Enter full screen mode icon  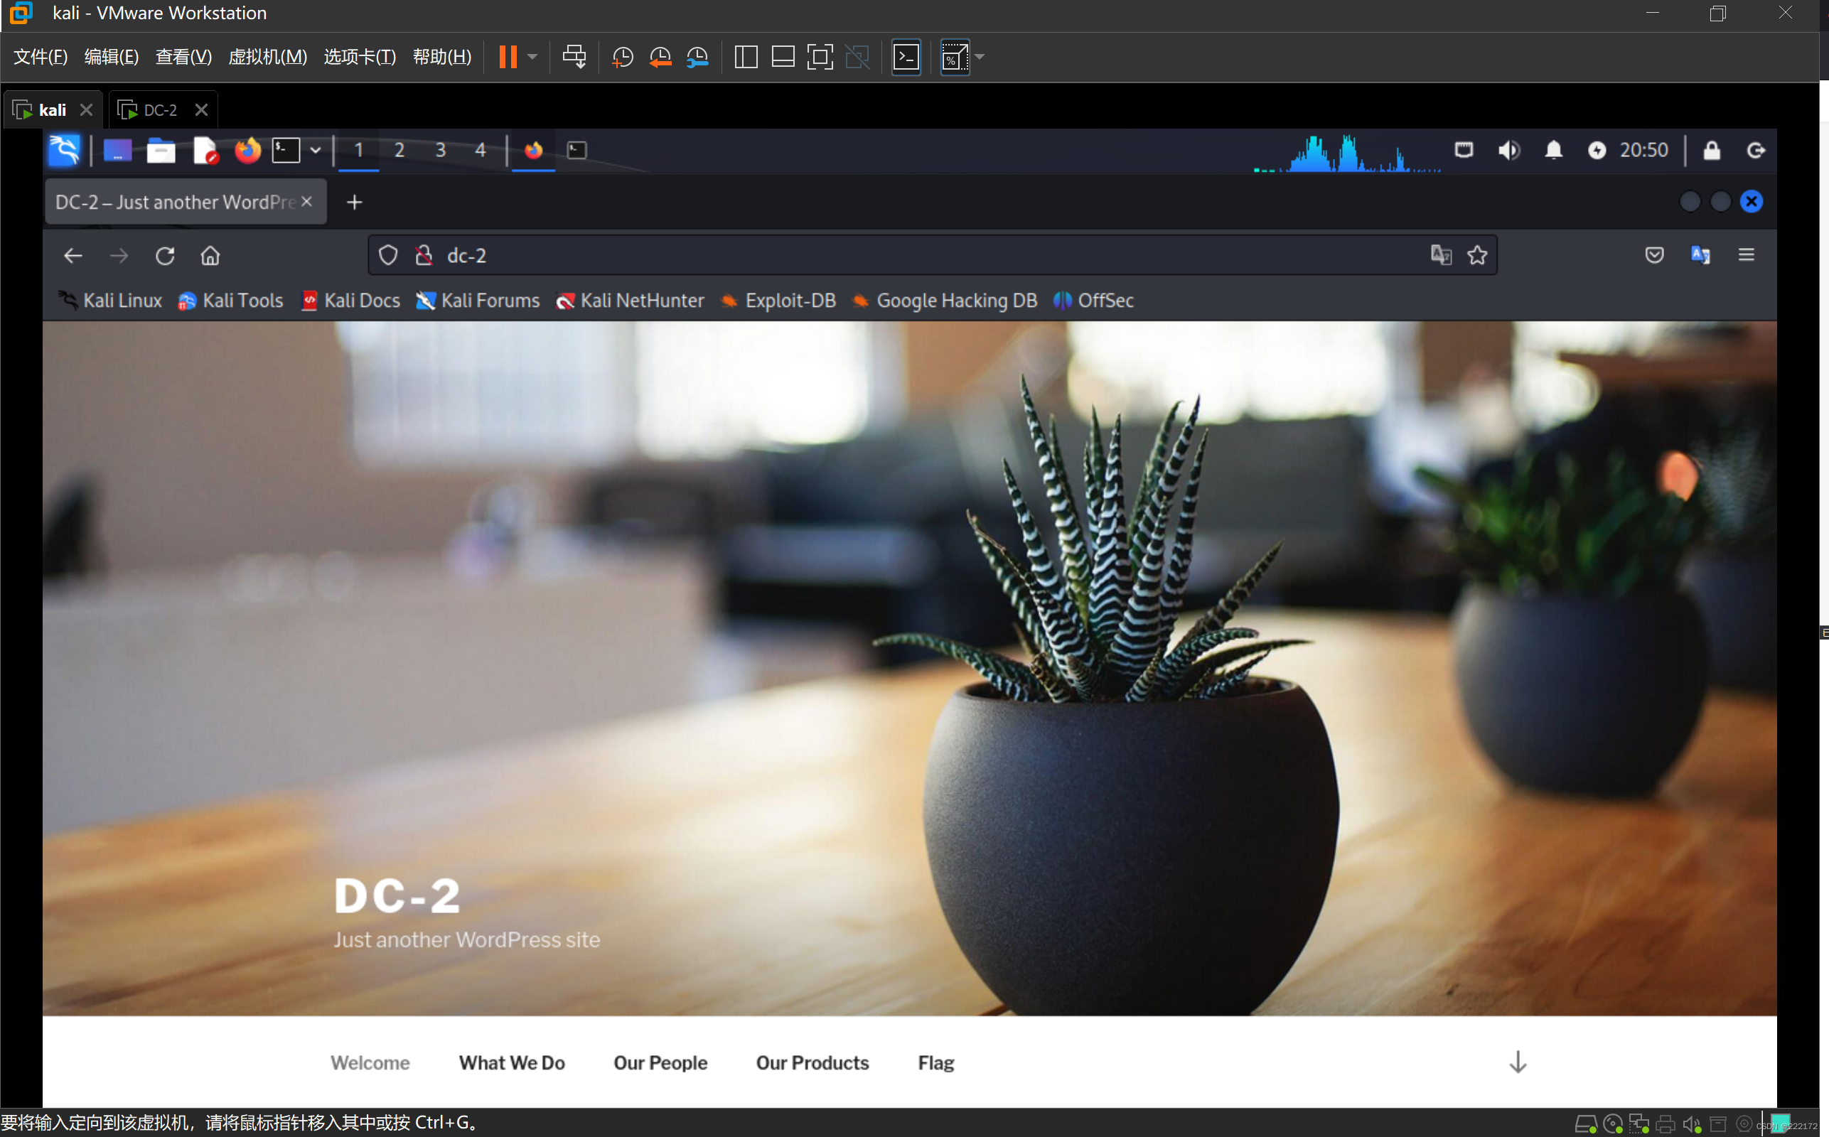(820, 57)
